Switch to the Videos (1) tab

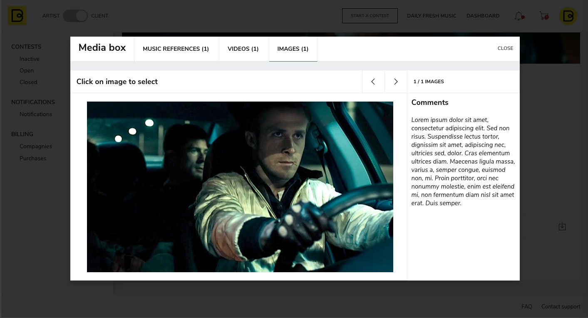point(243,49)
